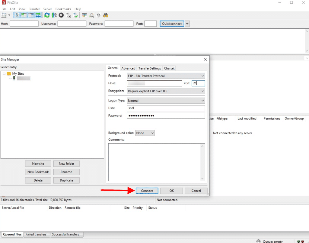Open the Site Manager from the toolbar
The image size is (309, 243).
(x=4, y=15)
